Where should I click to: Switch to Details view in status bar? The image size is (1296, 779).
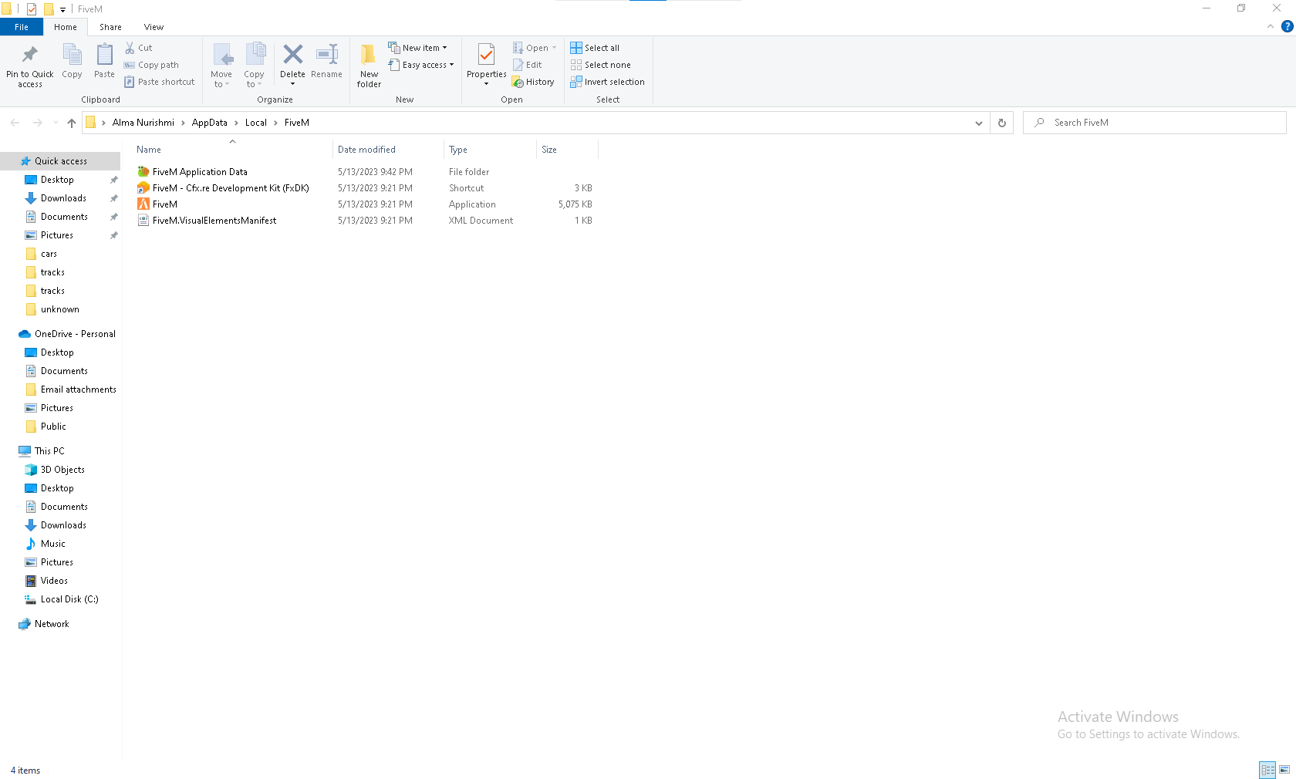(x=1267, y=770)
